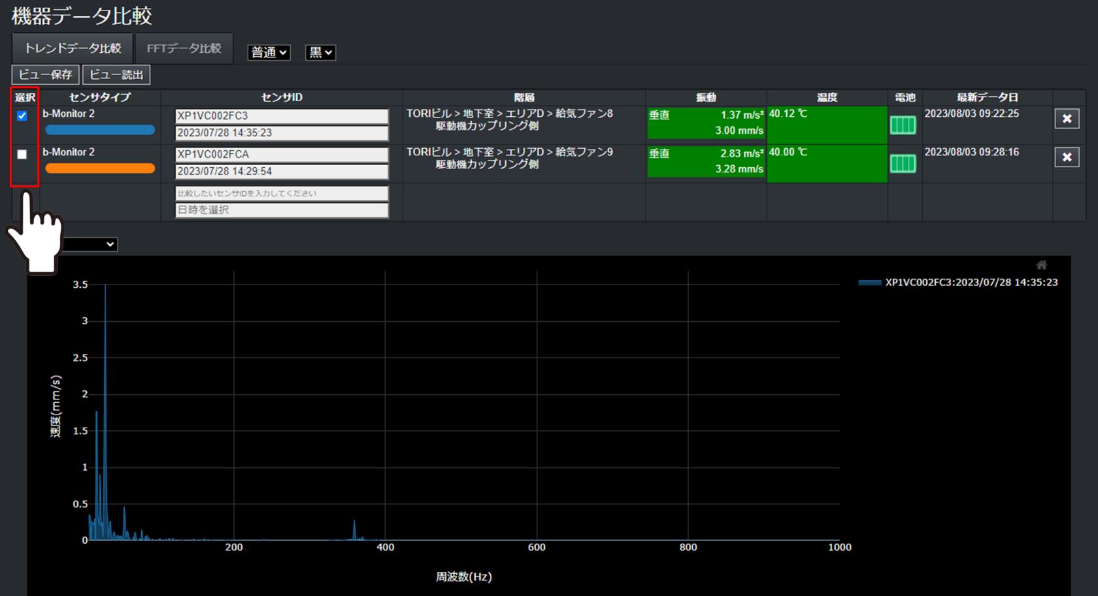Remove the XP1VC002FCA row with its X button

pos(1067,157)
